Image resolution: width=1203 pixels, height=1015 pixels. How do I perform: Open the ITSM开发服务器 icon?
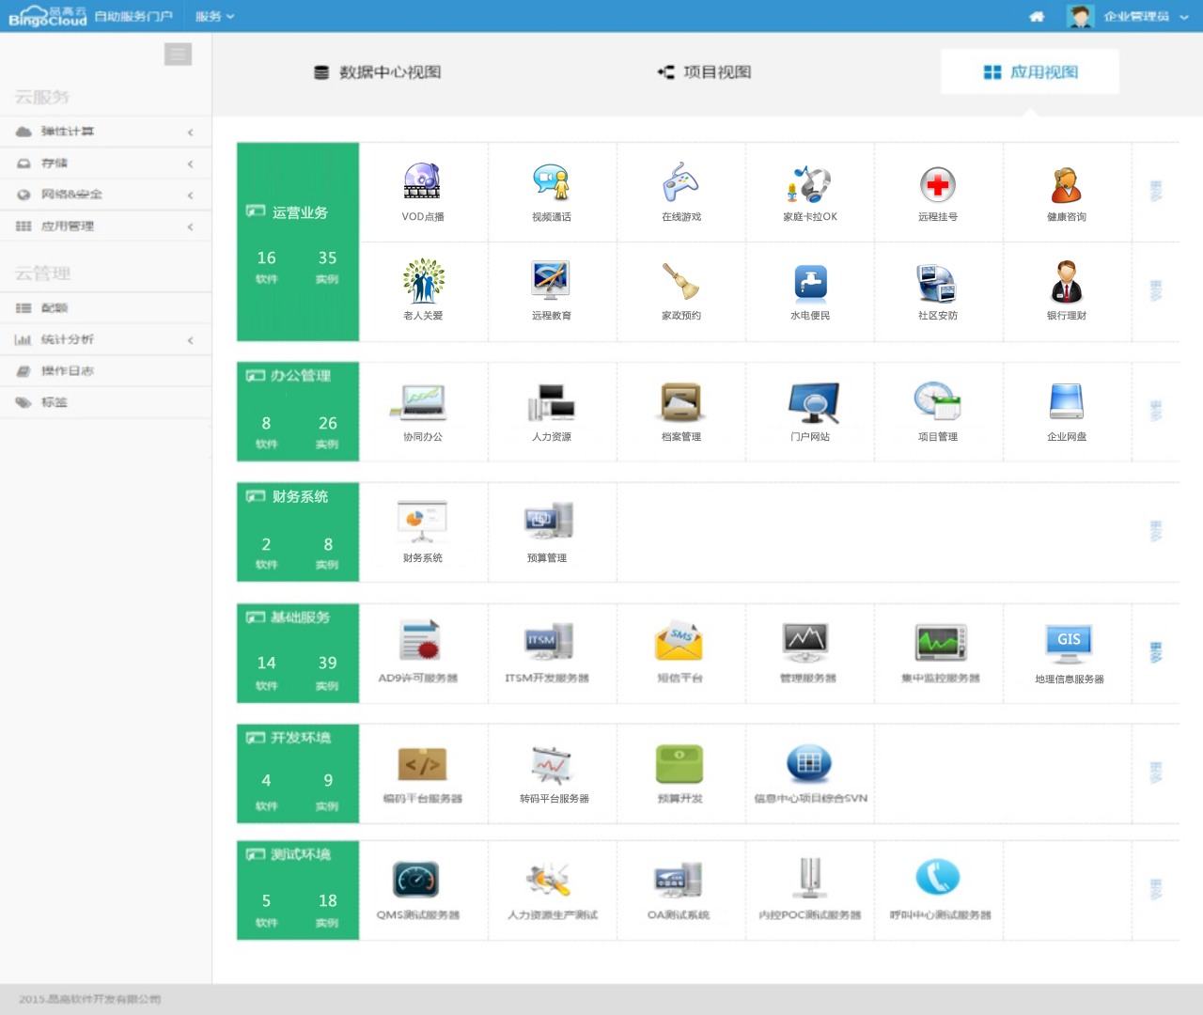549,642
